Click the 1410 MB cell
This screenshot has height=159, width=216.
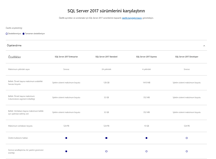[x=146, y=83]
